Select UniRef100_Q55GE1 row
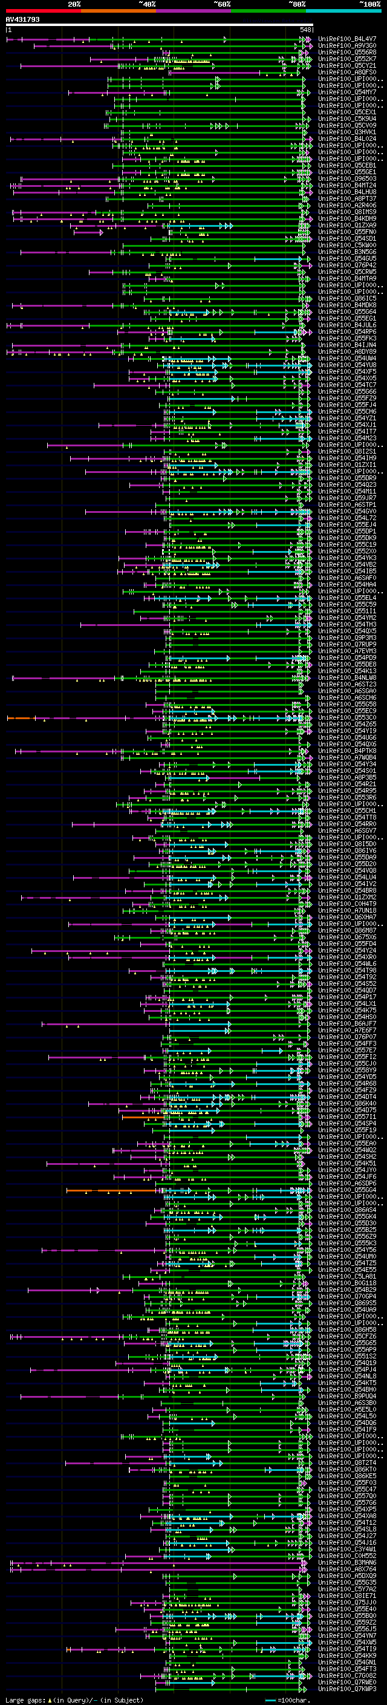This screenshot has width=387, height=1705. click(x=347, y=172)
